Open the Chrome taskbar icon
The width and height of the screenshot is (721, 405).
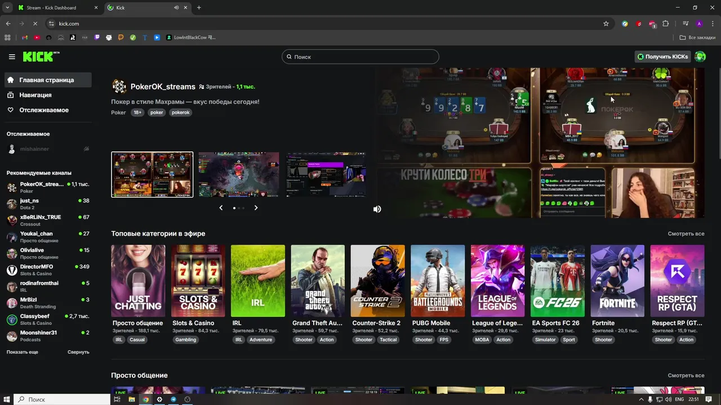[x=145, y=399]
